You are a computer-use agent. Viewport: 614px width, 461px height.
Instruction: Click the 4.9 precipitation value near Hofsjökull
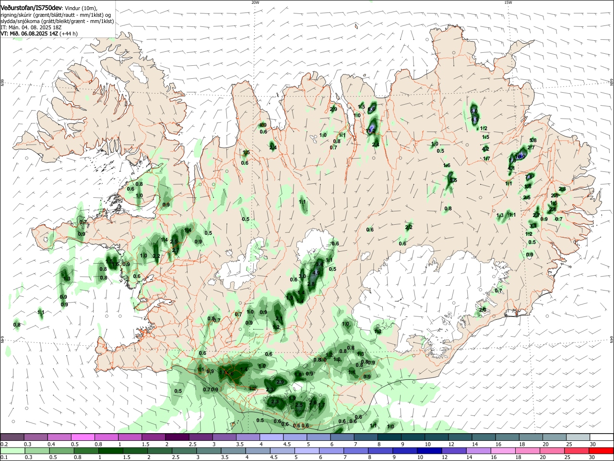click(x=316, y=273)
